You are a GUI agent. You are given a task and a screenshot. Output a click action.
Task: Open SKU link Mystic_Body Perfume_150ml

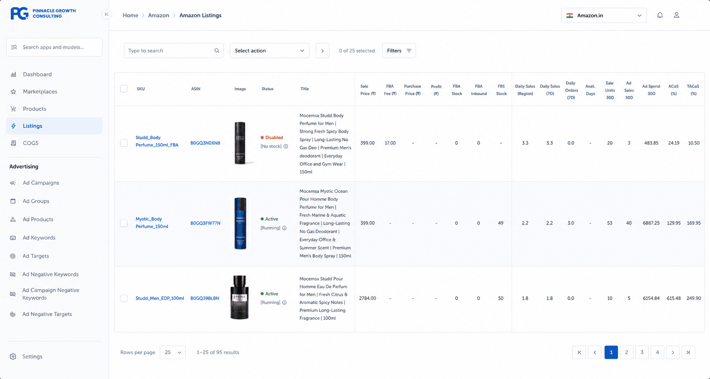tap(152, 223)
